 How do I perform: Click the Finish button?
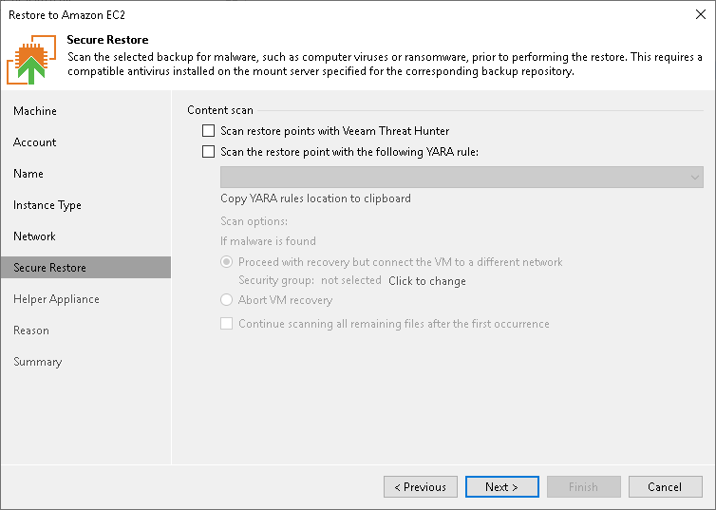click(x=584, y=486)
